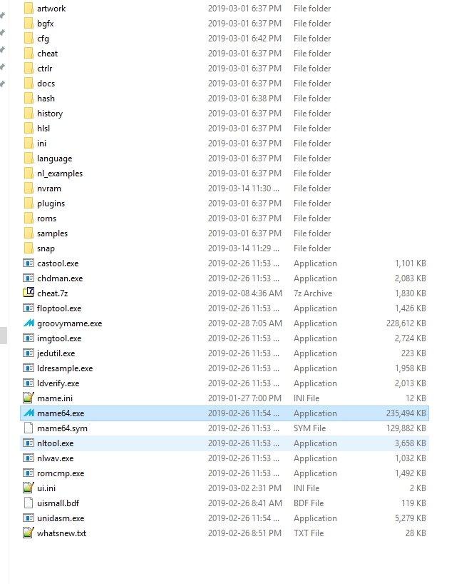Click the whatsnew.txt file icon

(29, 533)
